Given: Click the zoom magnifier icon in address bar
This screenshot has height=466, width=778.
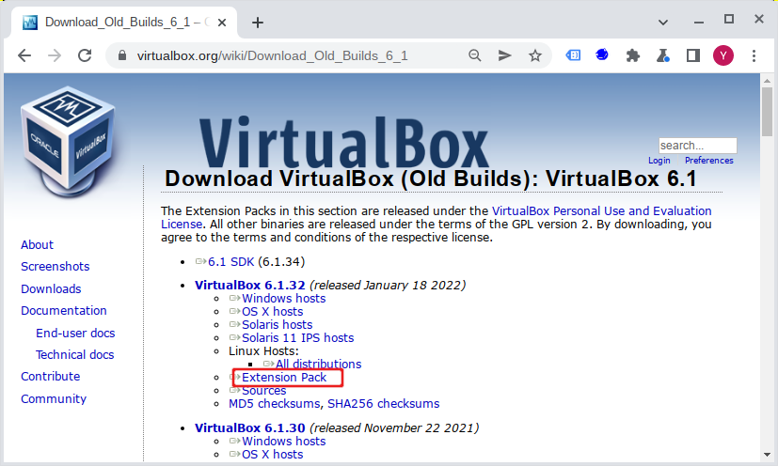Looking at the screenshot, I should click(x=475, y=55).
